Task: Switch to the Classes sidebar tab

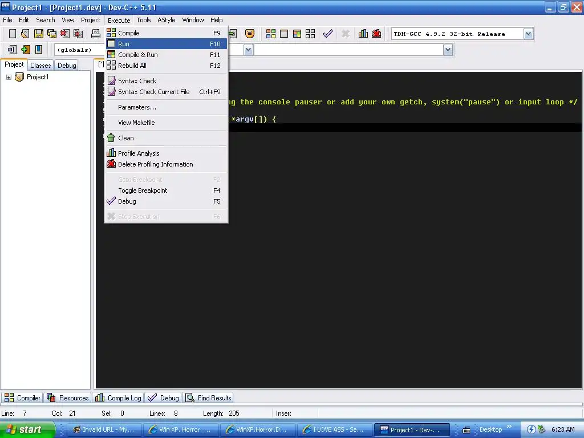Action: pyautogui.click(x=40, y=66)
